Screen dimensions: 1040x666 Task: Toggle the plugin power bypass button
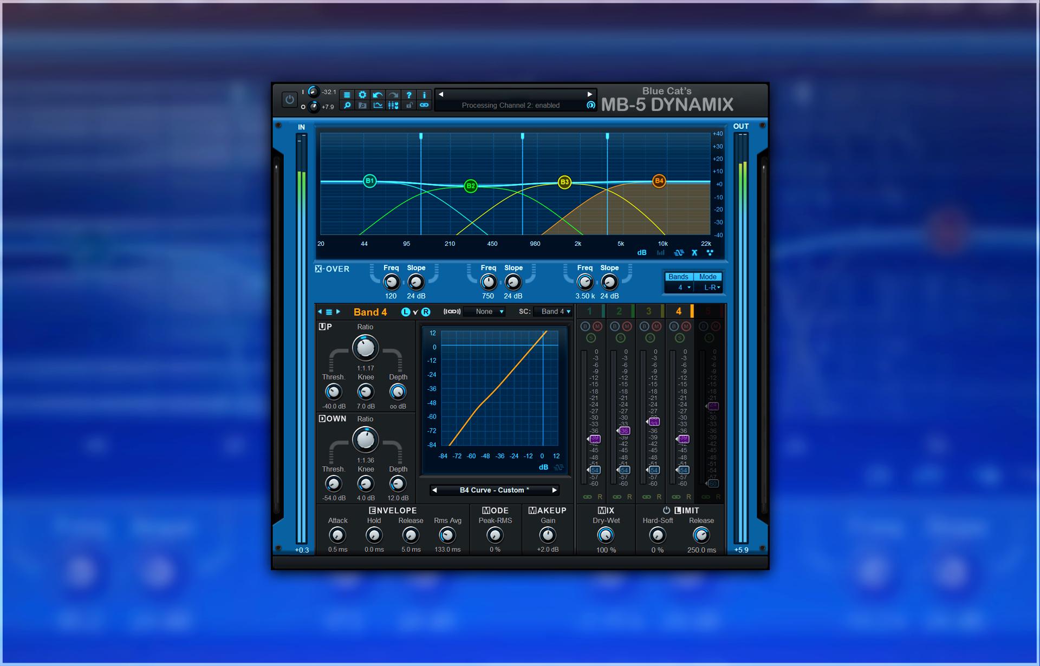click(x=290, y=100)
